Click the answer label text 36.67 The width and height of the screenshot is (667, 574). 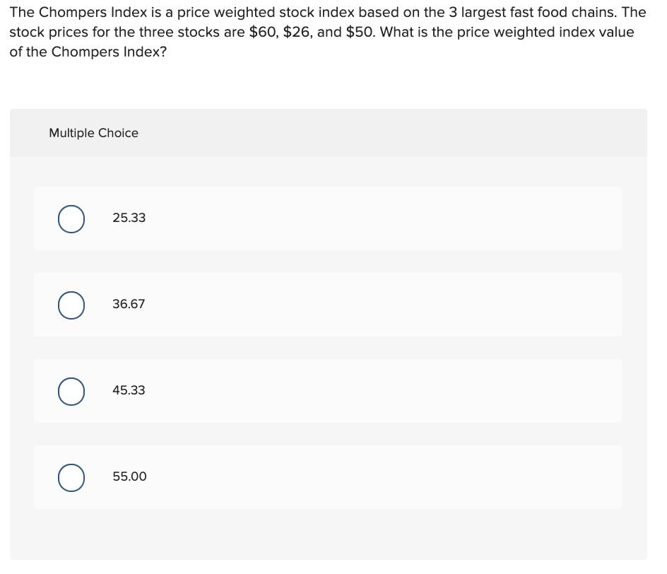click(129, 304)
